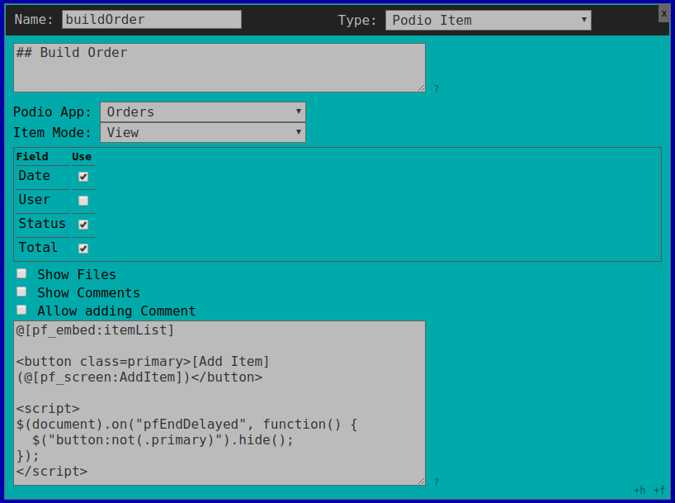Image resolution: width=675 pixels, height=503 pixels.
Task: Click the Build Order header text area
Action: click(219, 68)
